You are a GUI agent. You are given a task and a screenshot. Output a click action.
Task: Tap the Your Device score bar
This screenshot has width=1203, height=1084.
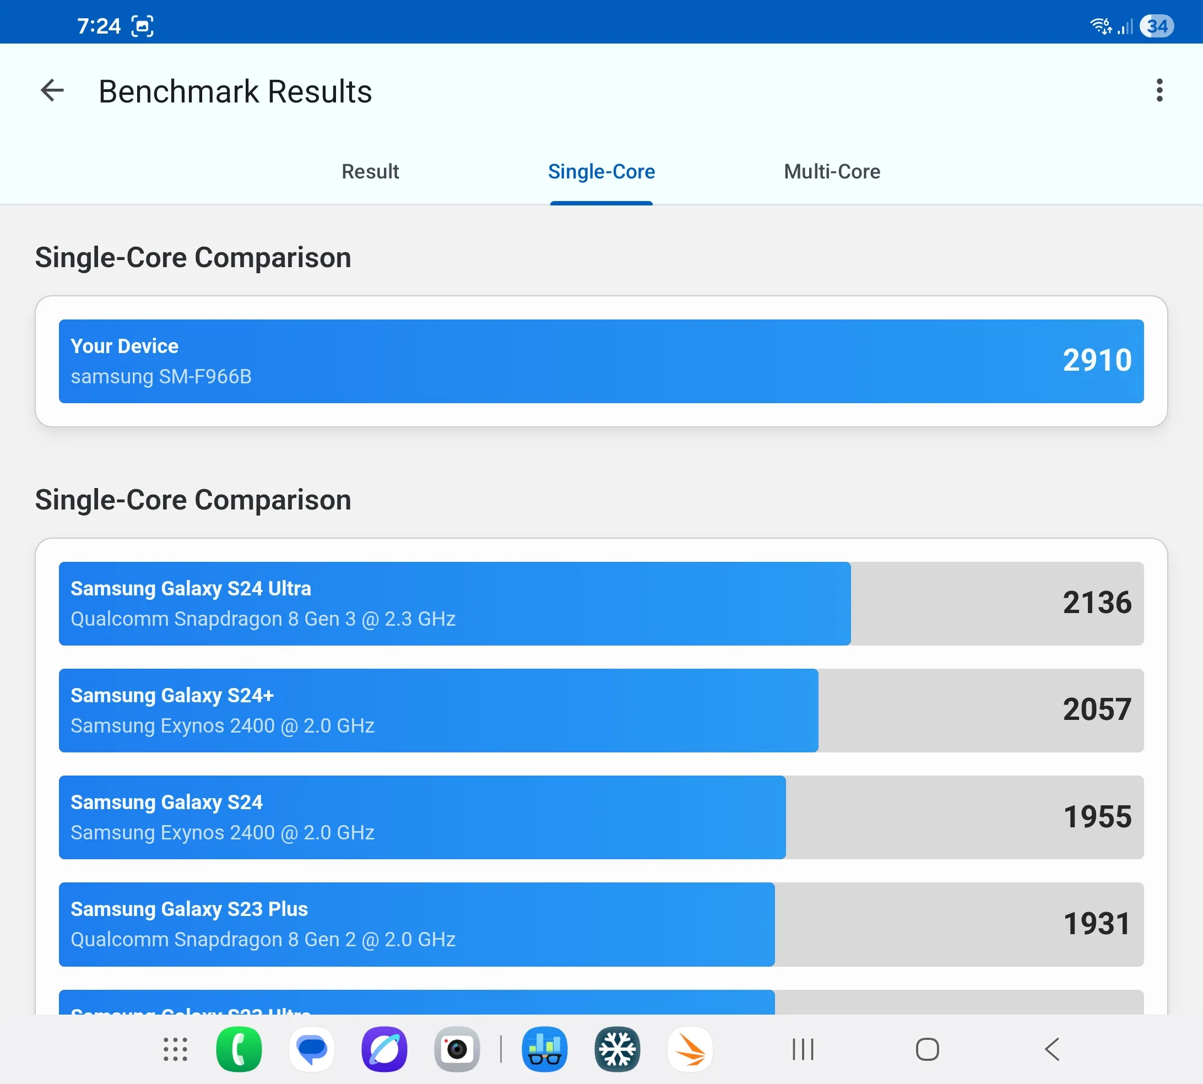[601, 361]
